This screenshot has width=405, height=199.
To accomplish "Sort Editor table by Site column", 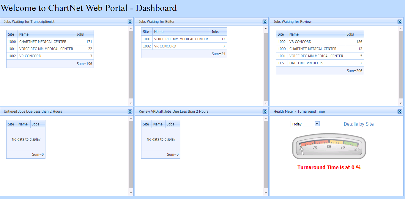I will pos(147,31).
